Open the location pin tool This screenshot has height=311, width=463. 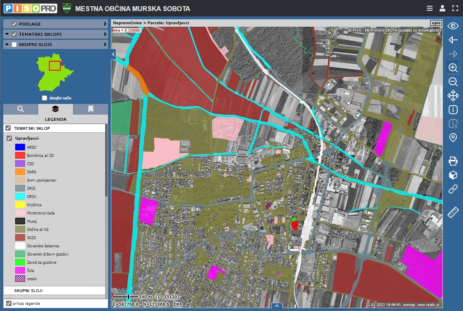(453, 138)
